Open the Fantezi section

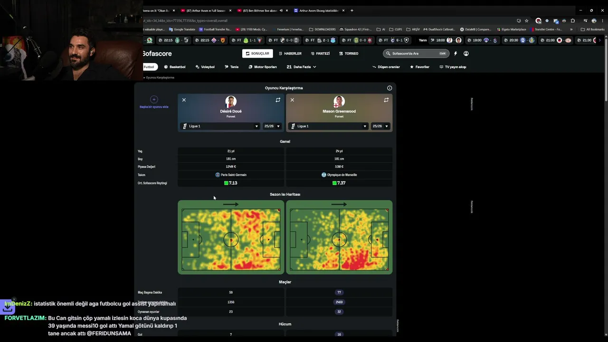[x=320, y=53]
